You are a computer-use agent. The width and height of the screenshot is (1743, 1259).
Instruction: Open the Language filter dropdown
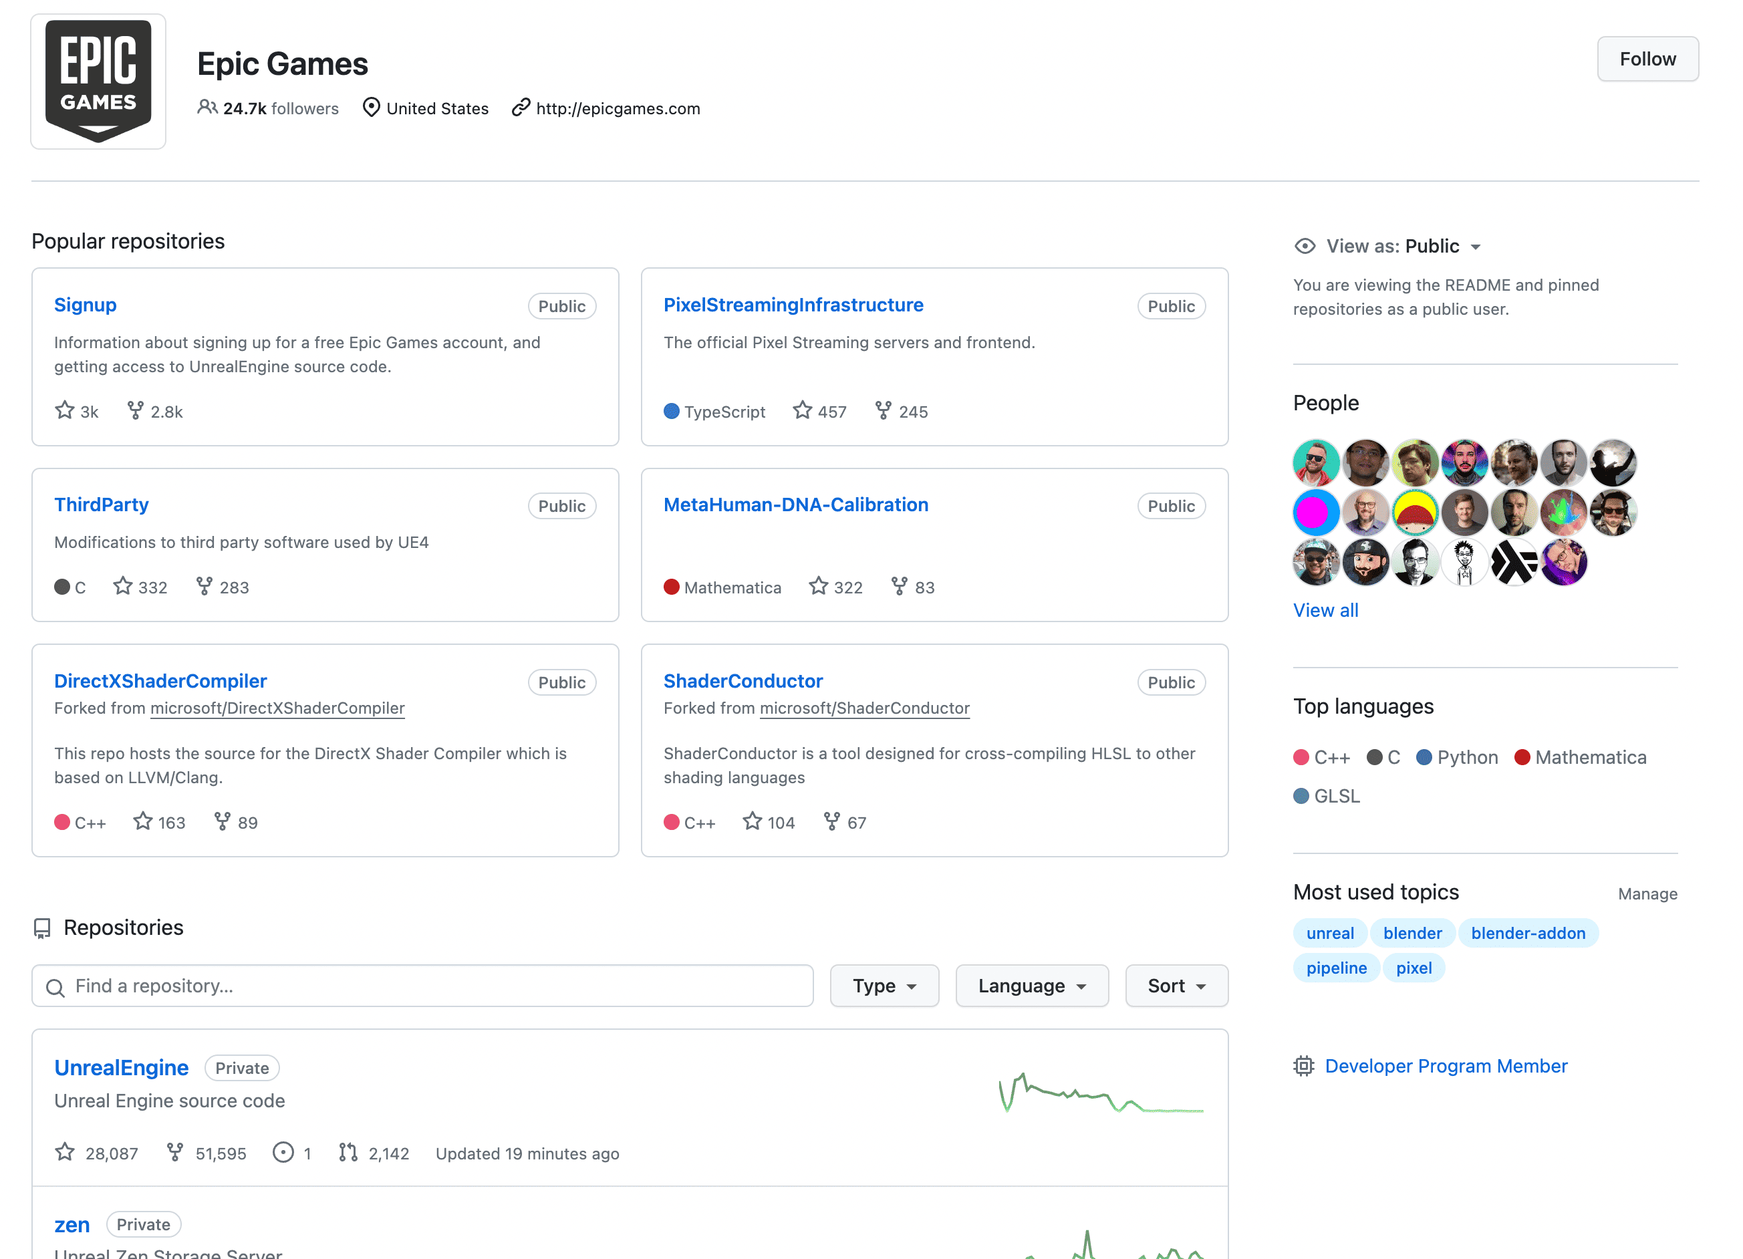(x=1031, y=986)
